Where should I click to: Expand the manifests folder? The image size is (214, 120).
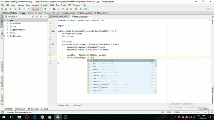click(8, 23)
